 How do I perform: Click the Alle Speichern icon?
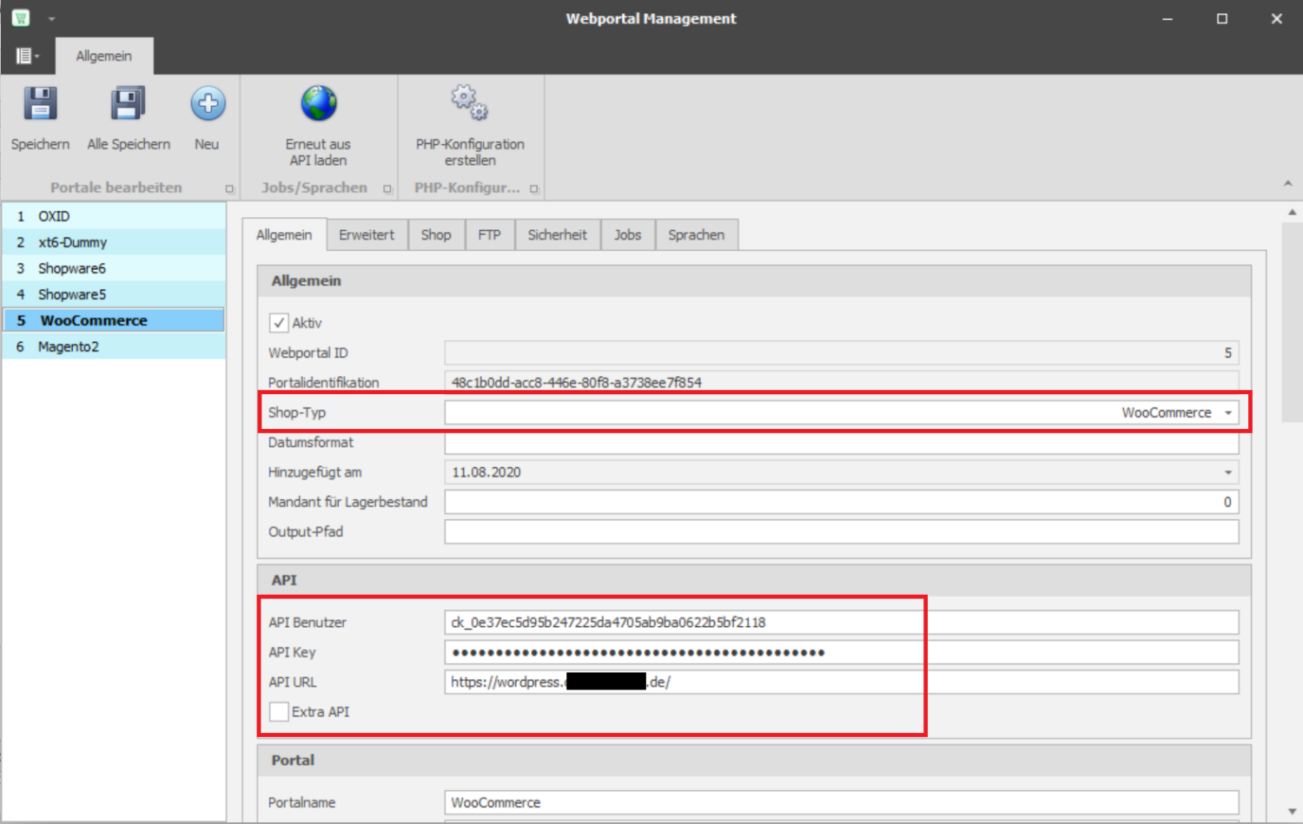pos(128,104)
